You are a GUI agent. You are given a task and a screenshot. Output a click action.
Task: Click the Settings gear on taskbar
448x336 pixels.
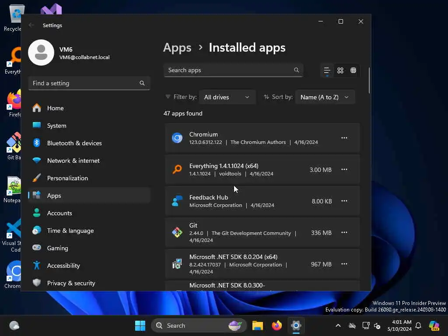[x=296, y=325]
